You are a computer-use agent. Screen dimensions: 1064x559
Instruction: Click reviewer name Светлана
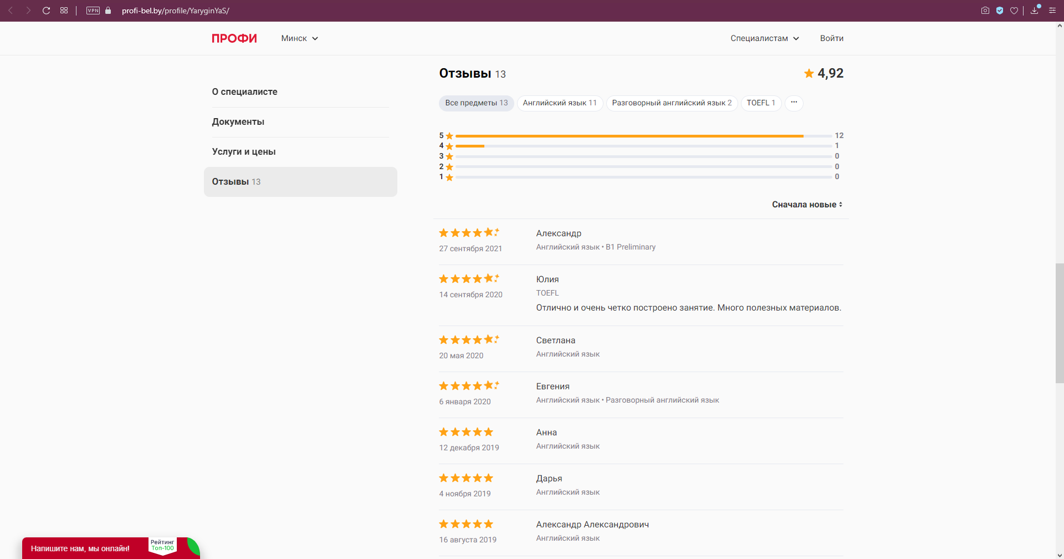(556, 341)
